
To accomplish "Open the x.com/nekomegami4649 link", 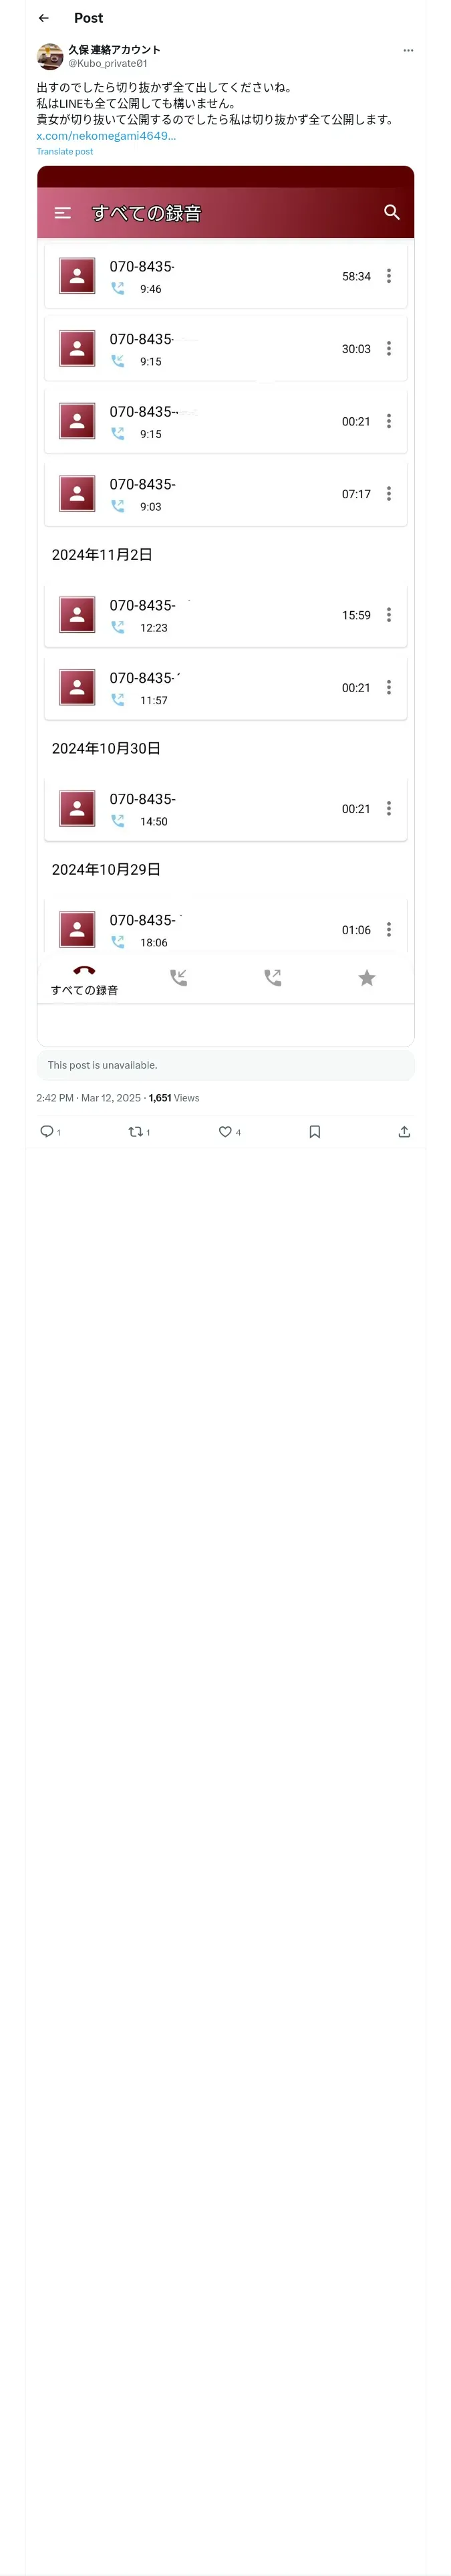I will tap(106, 136).
